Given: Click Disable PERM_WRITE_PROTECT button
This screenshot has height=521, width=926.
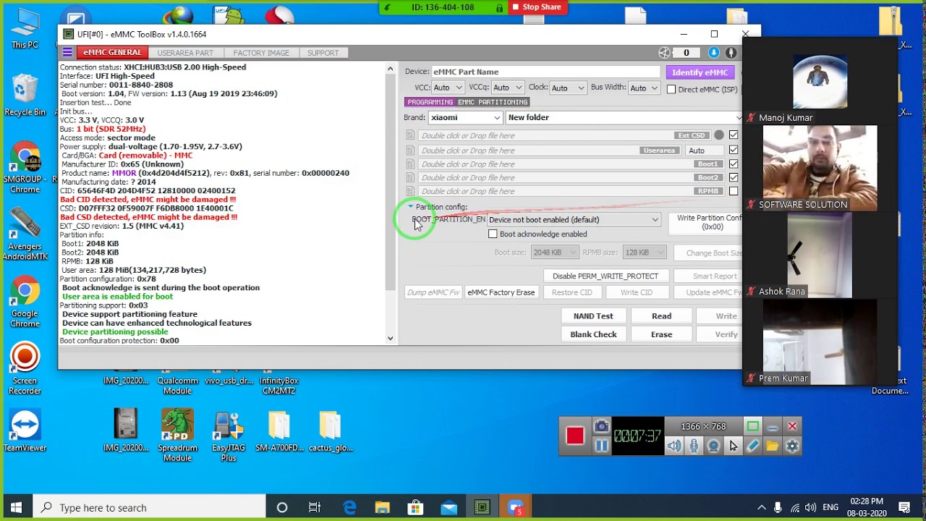Looking at the screenshot, I should pyautogui.click(x=606, y=276).
